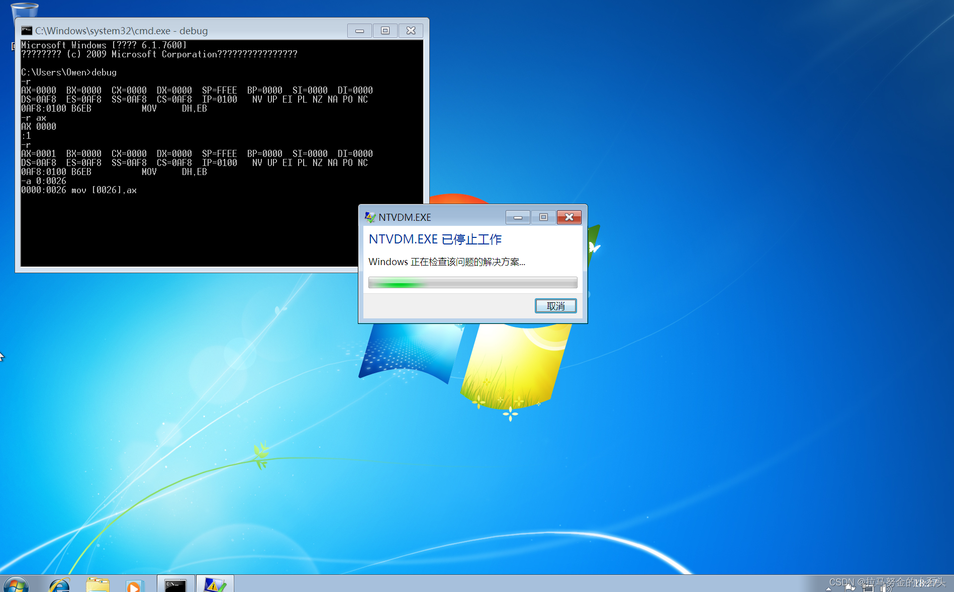Click the green progress bar in NTVDM dialog
The width and height of the screenshot is (954, 592).
tap(472, 283)
